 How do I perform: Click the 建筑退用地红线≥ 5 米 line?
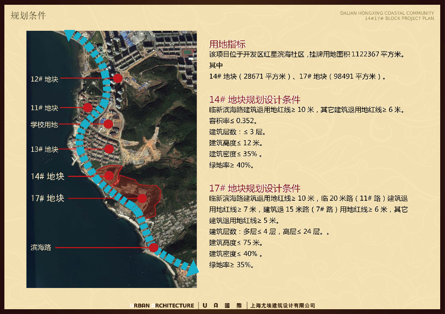[244, 221]
